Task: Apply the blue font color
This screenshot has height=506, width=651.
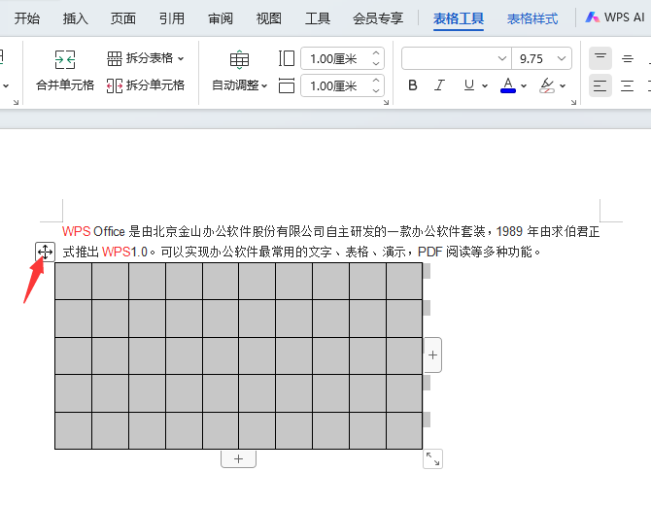Action: tap(508, 85)
